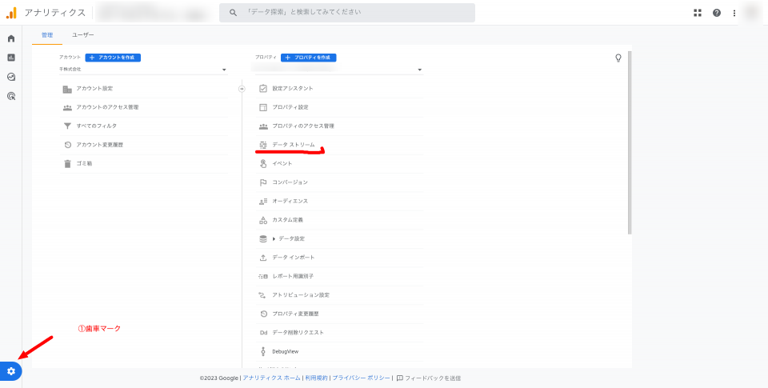Click the プロパティ設定 layout icon
The image size is (768, 388).
(x=263, y=107)
